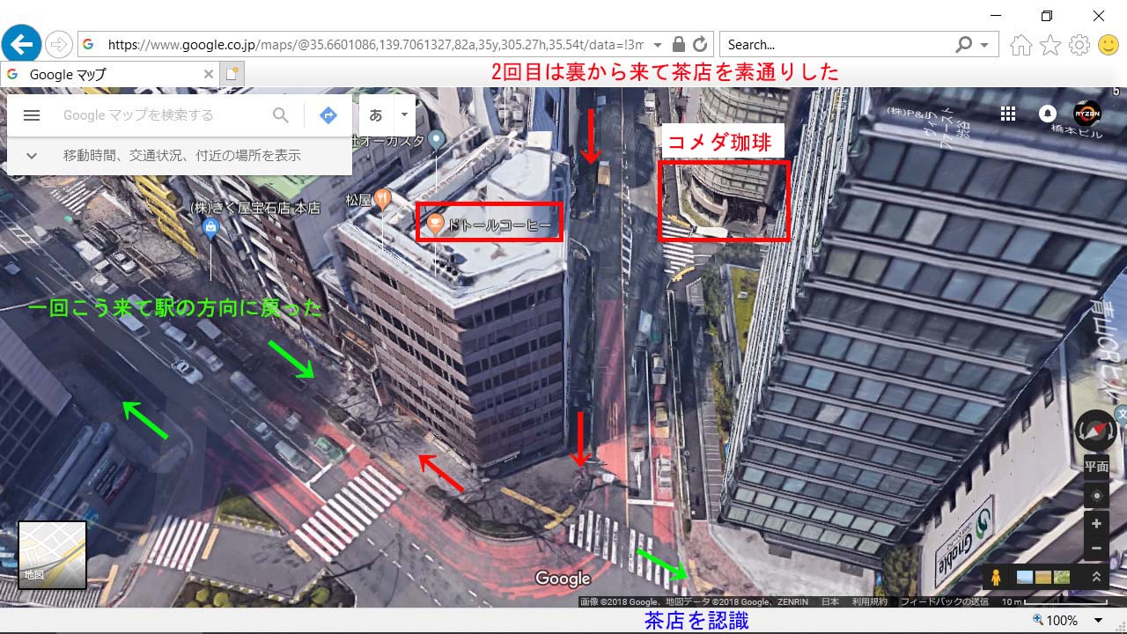
Task: Click the magnifier icon in the Search box
Action: (x=965, y=44)
